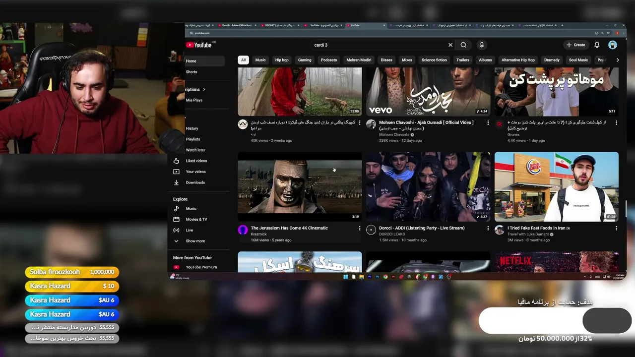Show more category chips with right arrow
Image resolution: width=635 pixels, height=357 pixels.
617,60
